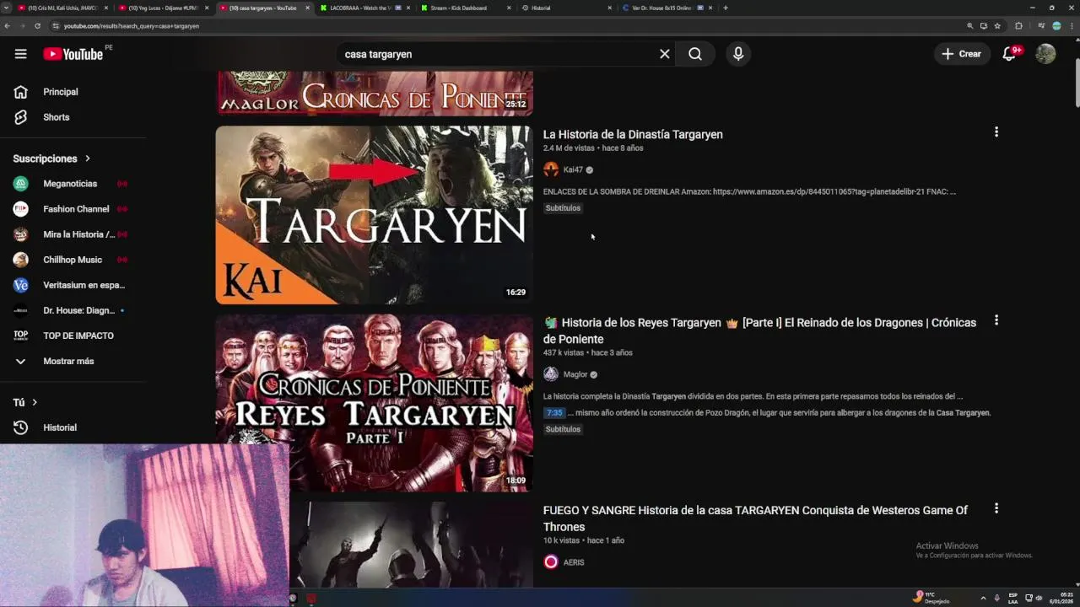Jump to the 7:35 timestamp
The image size is (1080, 607).
554,413
